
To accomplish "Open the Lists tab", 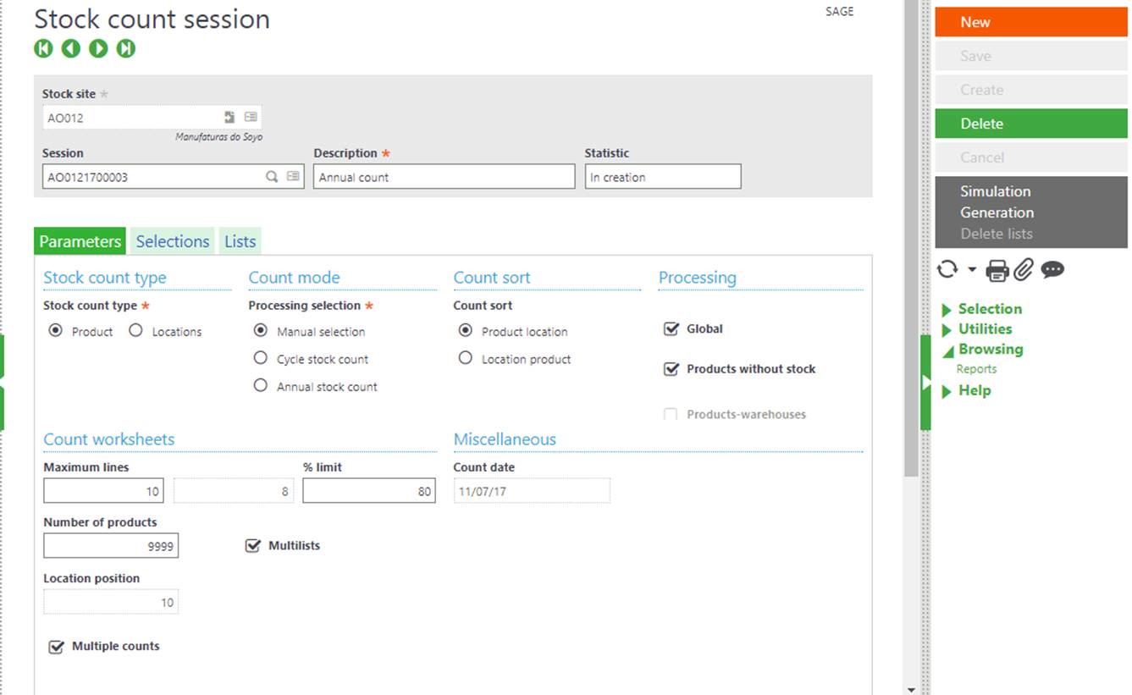I will (x=240, y=240).
